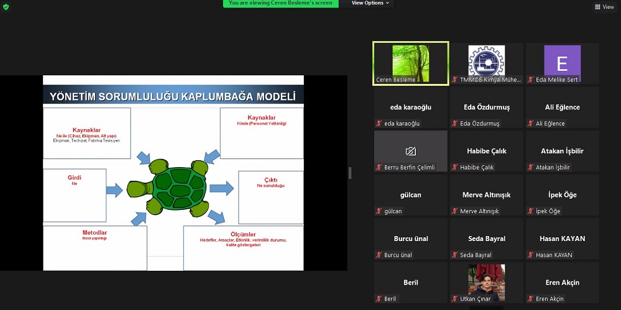Click the turtle image in the shared slide
Image resolution: width=621 pixels, height=310 pixels.
coord(168,186)
